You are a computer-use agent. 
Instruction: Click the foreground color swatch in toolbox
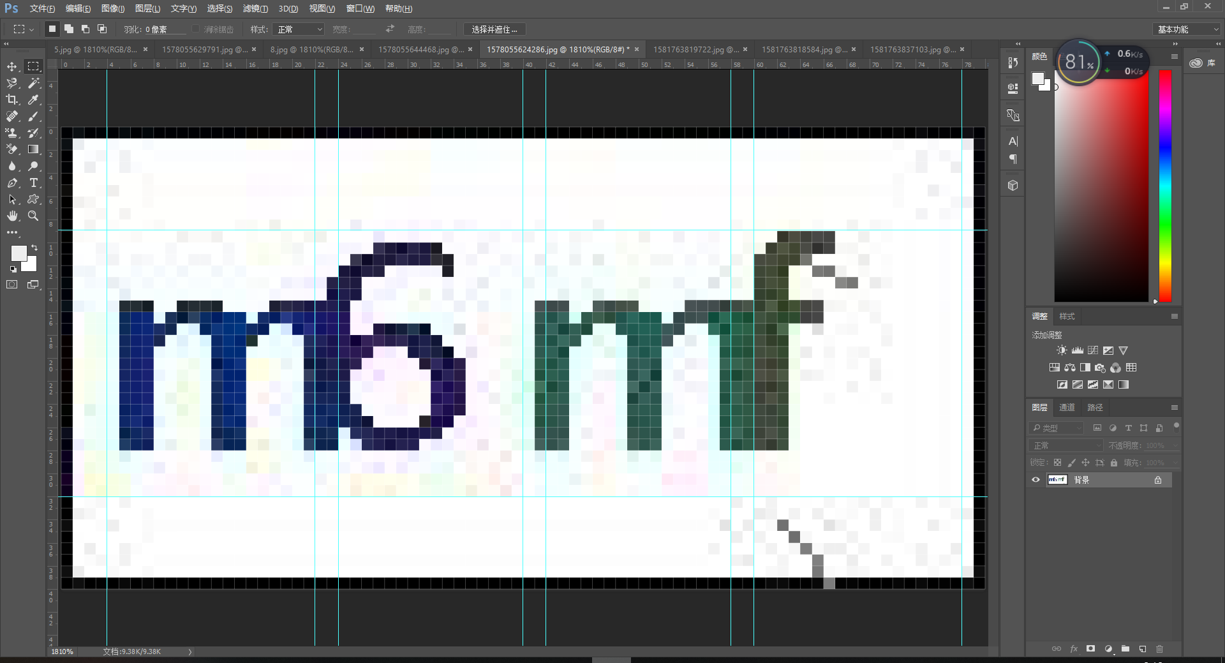[19, 253]
